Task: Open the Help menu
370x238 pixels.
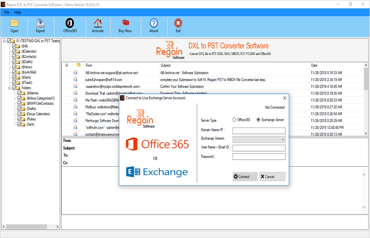Action: coord(17,12)
